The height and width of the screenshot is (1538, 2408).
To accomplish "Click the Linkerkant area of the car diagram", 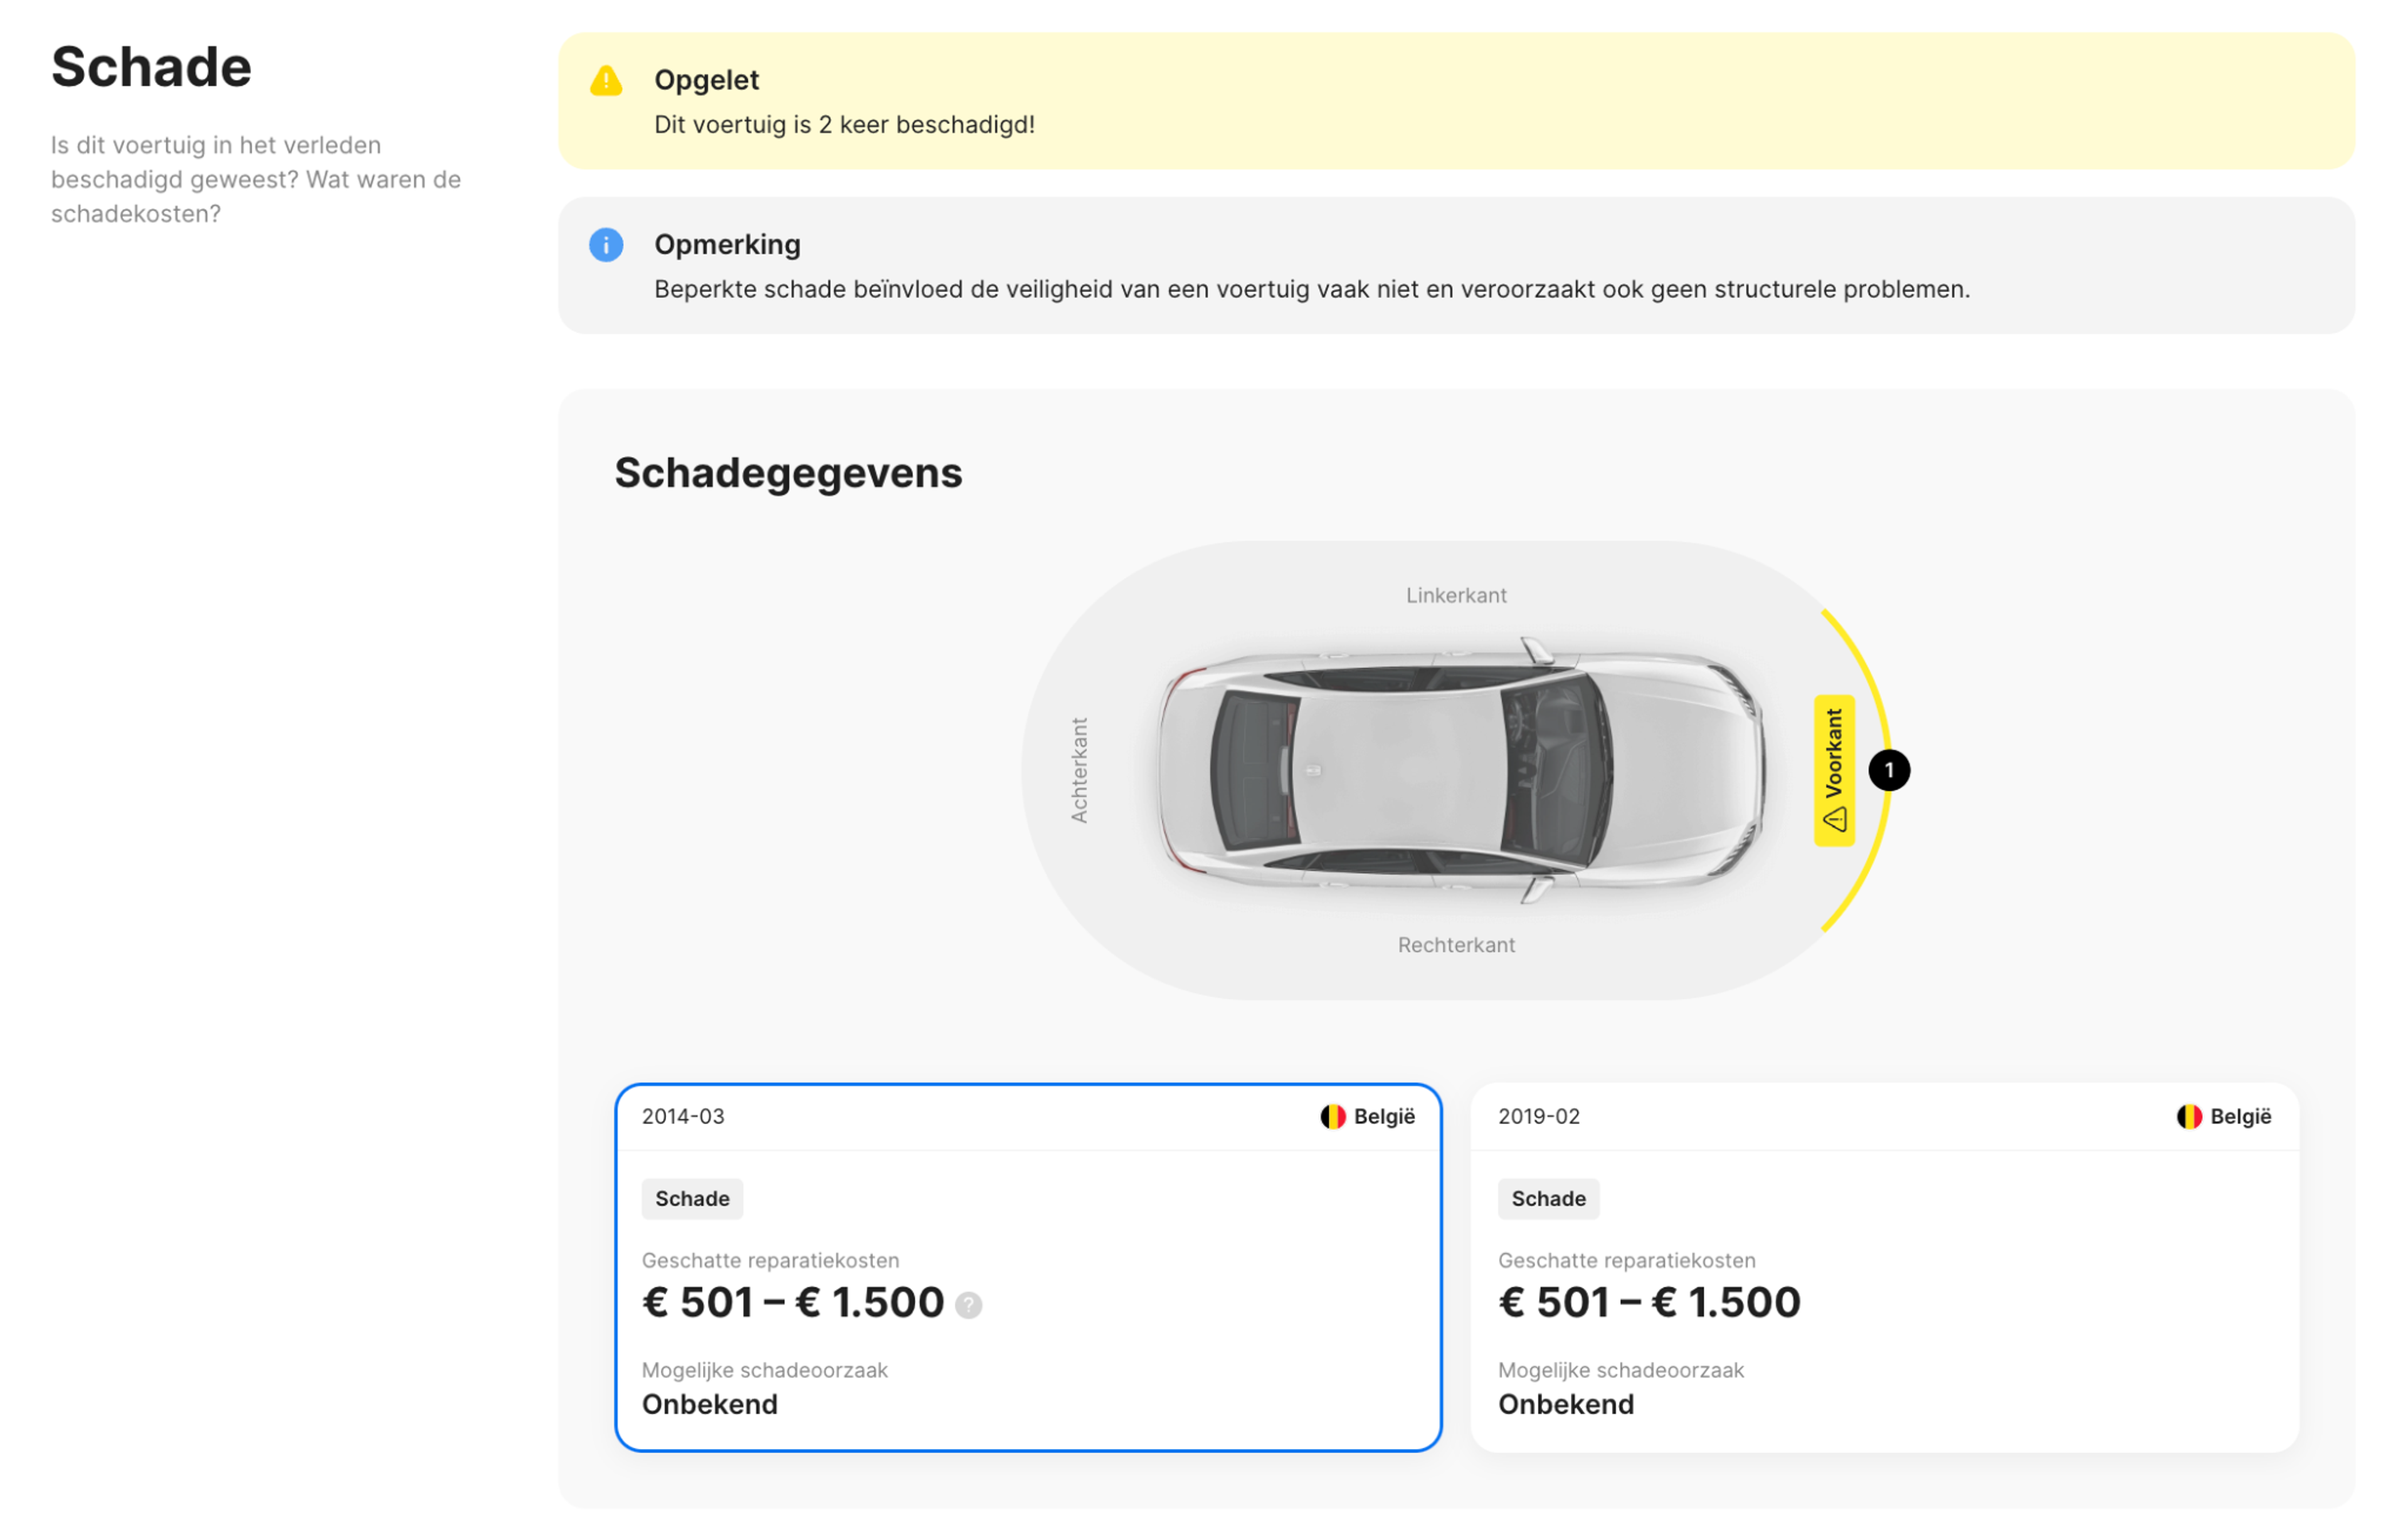I will (x=1455, y=595).
